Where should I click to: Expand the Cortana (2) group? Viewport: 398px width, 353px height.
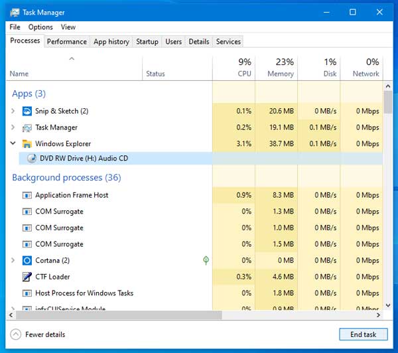click(x=13, y=260)
